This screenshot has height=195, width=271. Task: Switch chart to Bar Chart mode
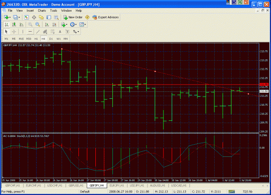coord(7,25)
